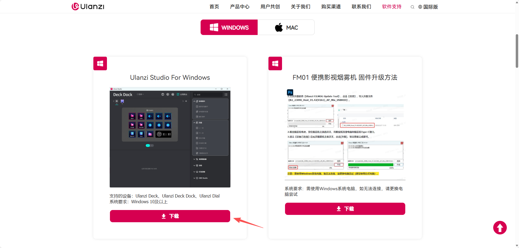Click Windows badge on FM01 card

275,63
